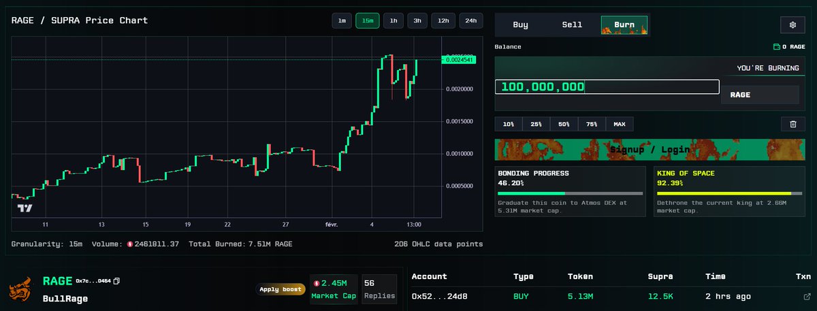
Task: Click account 0x52...24d8
Action: pyautogui.click(x=439, y=297)
